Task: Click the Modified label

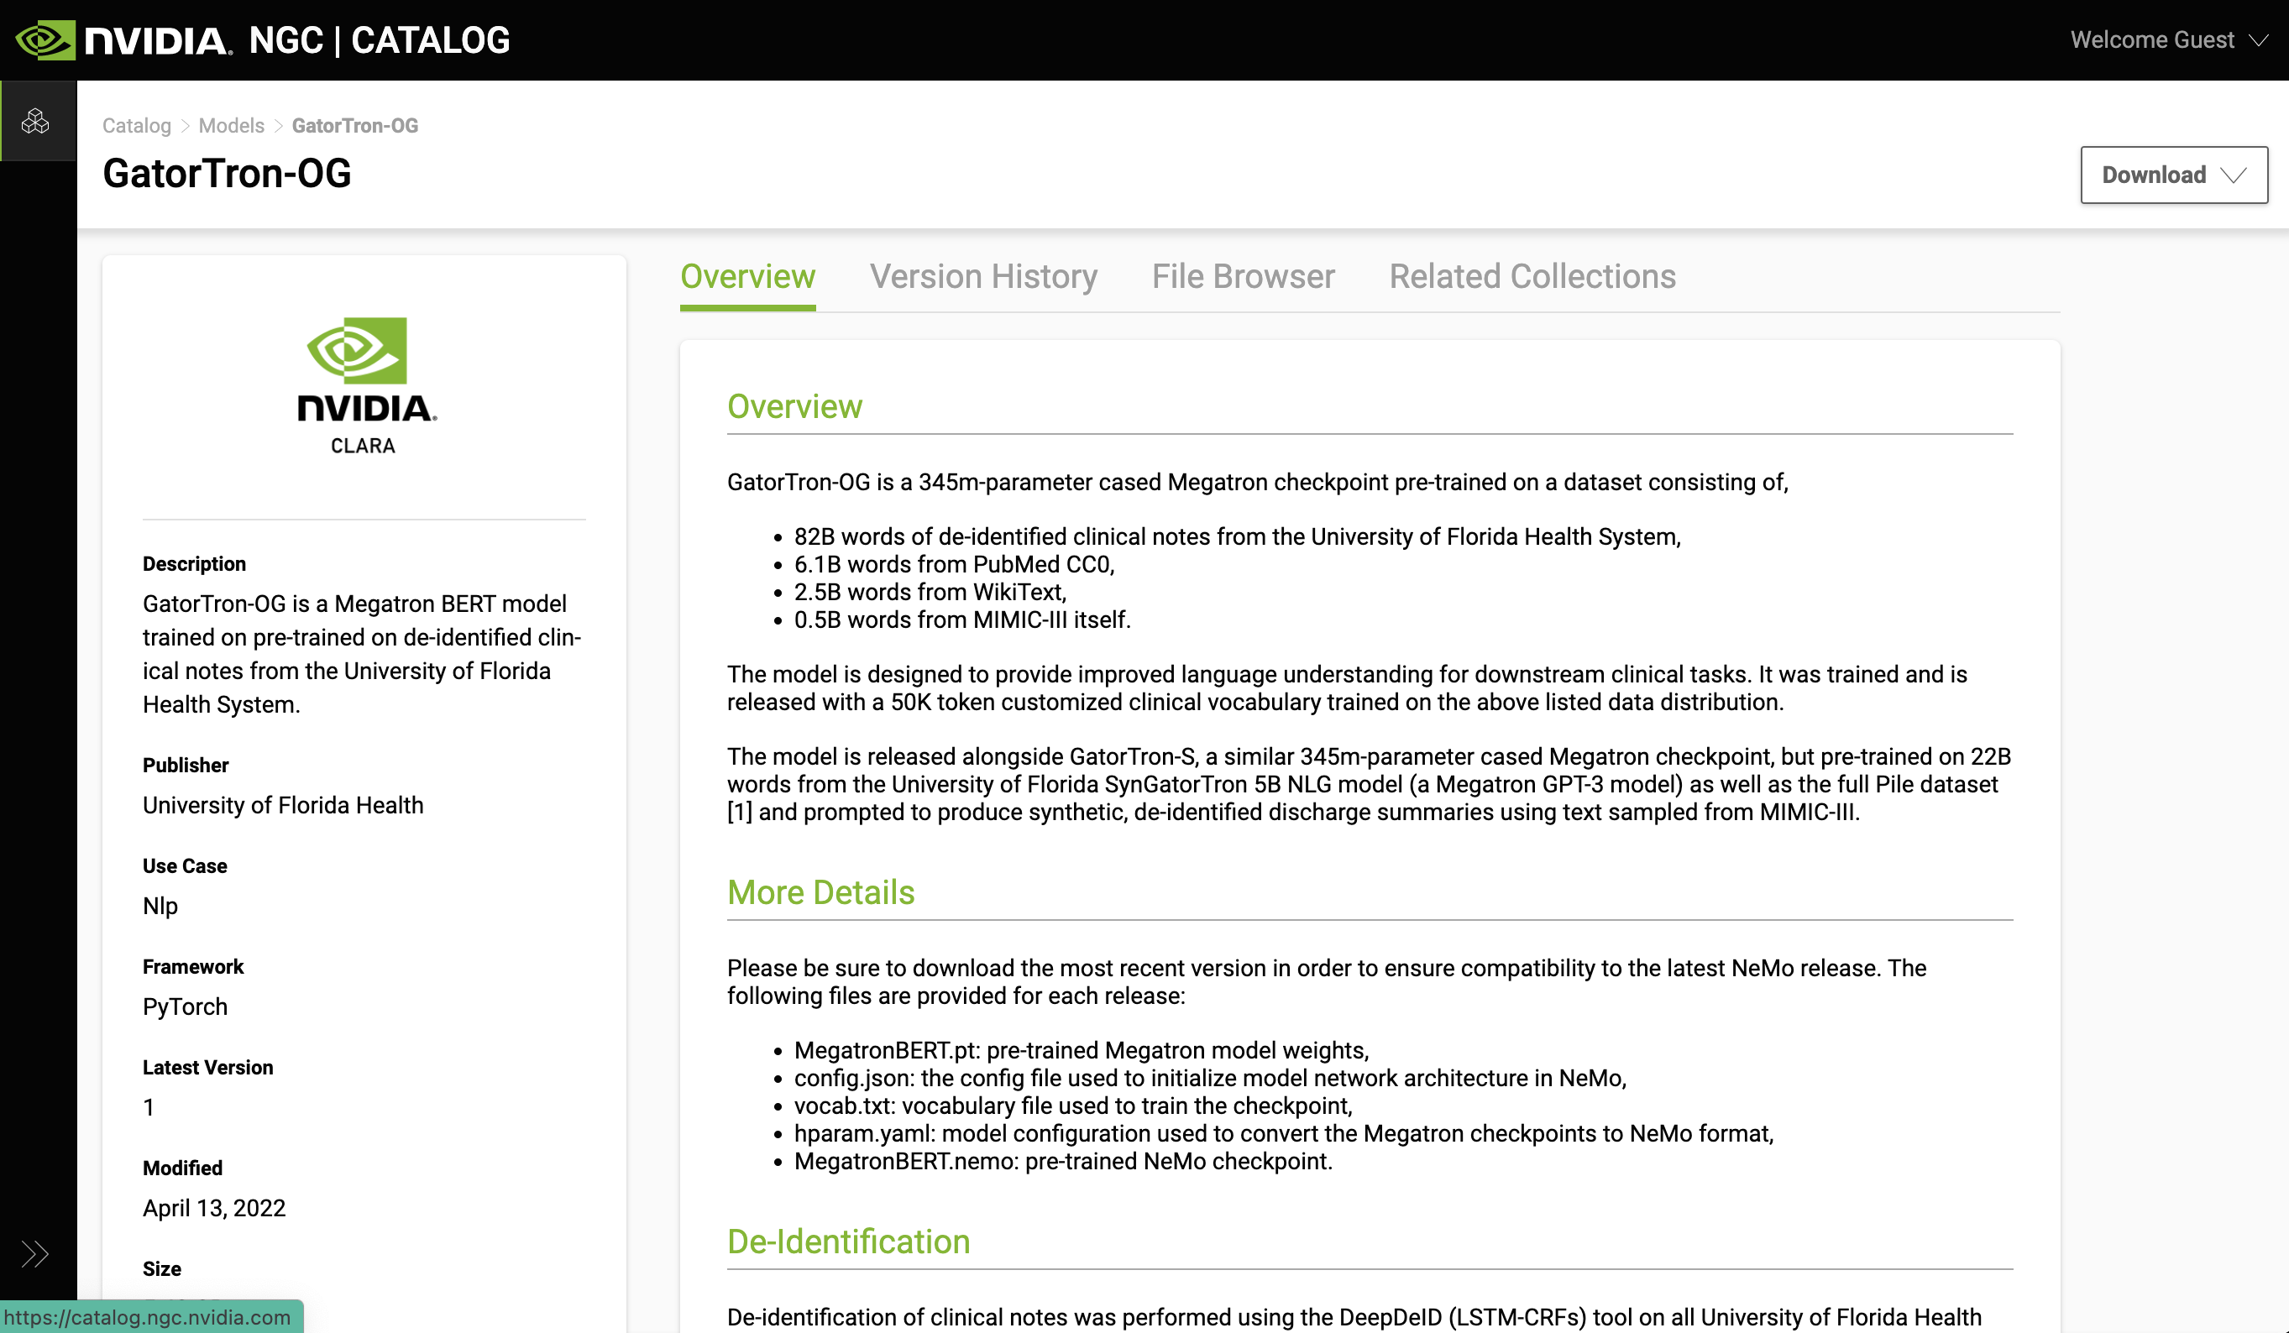Action: coord(182,1168)
